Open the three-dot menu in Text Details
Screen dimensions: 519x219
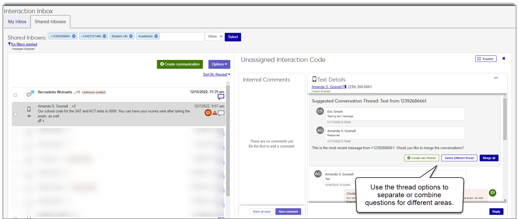point(496,78)
